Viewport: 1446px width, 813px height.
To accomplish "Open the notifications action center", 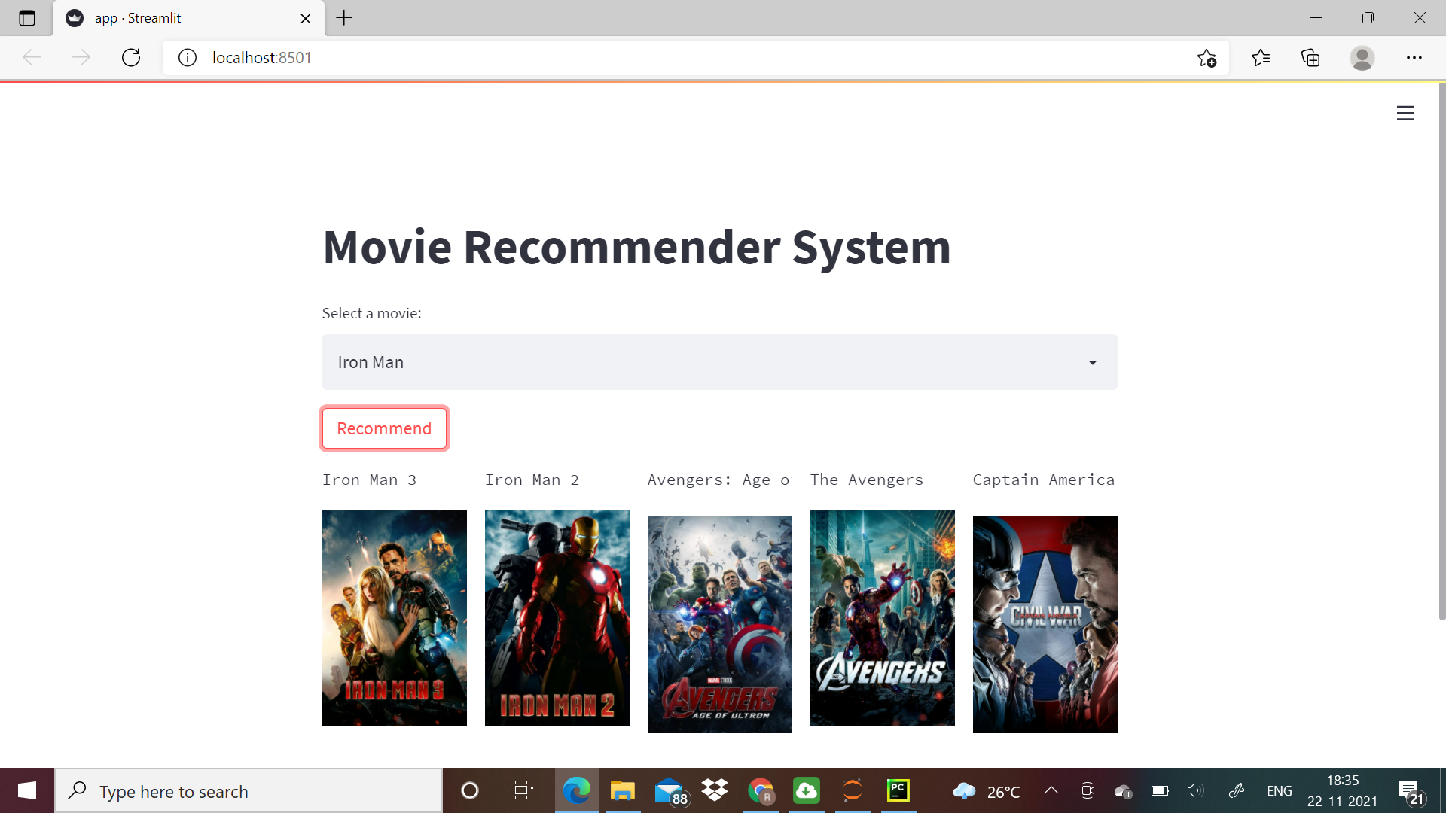I will [x=1412, y=790].
